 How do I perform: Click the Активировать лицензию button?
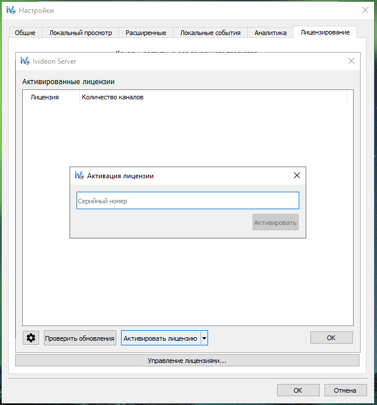click(x=161, y=338)
